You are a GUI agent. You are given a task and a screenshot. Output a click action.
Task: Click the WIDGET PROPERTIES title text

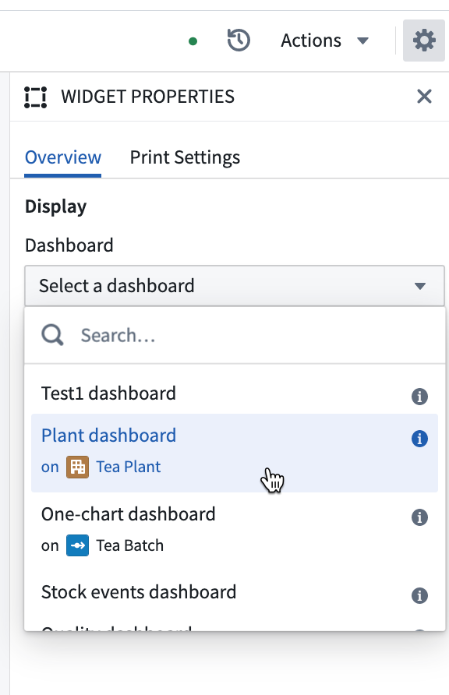(147, 97)
